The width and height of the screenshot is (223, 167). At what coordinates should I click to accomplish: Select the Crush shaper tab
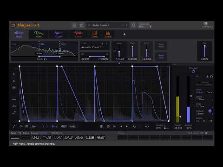point(59,34)
